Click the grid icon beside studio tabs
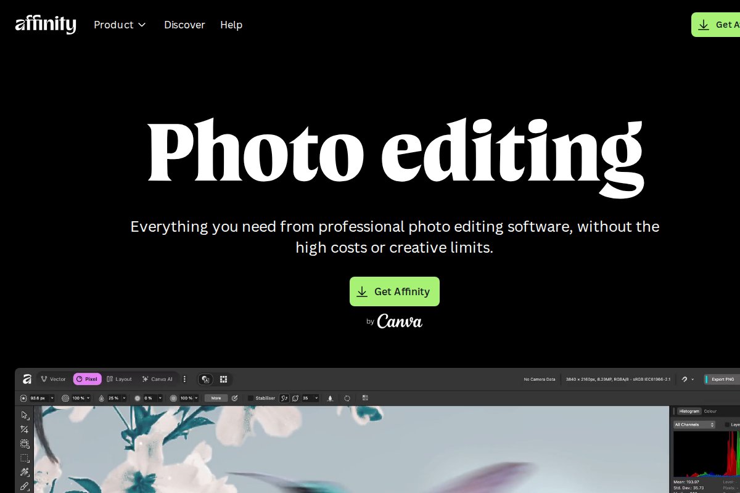Screen dimensions: 740x493 click(x=224, y=379)
